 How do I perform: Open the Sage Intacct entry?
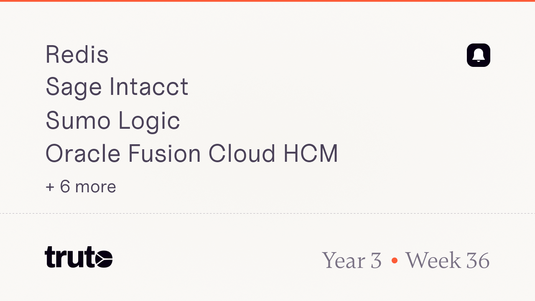pos(117,87)
